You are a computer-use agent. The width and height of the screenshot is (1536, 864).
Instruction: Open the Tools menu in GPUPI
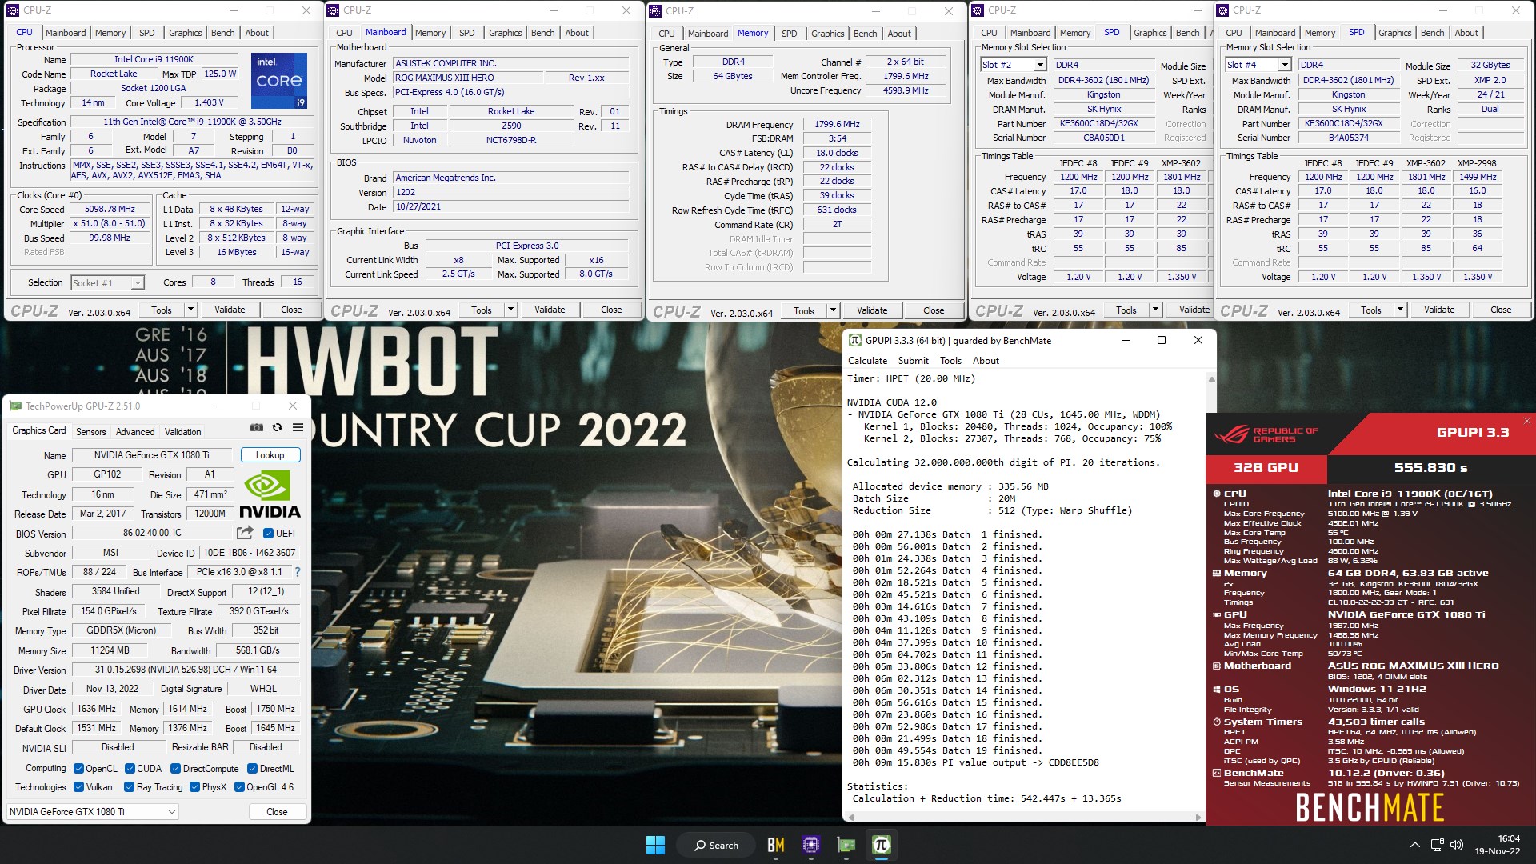pyautogui.click(x=950, y=361)
